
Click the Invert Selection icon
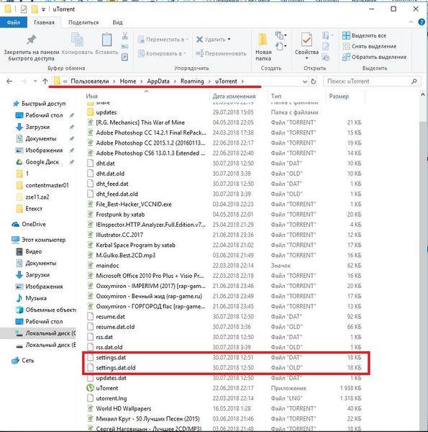coord(346,57)
